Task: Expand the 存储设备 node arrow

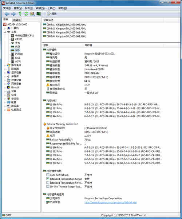Action: (5, 80)
